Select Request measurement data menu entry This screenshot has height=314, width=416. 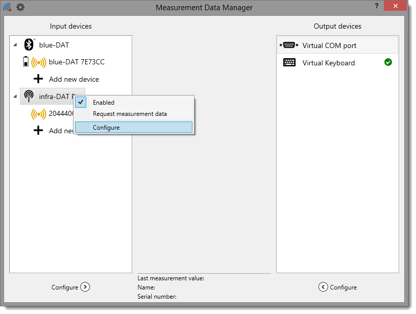[x=130, y=114]
